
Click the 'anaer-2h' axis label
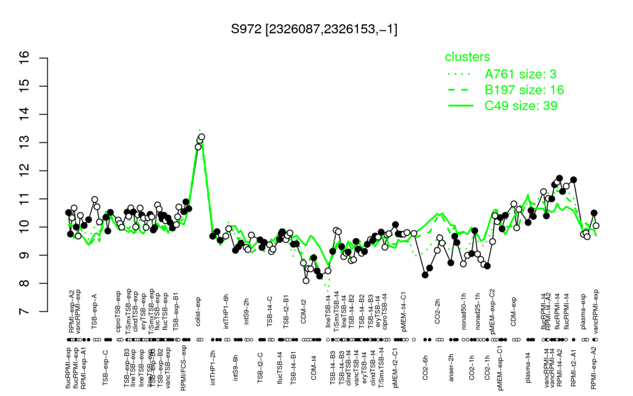(451, 368)
